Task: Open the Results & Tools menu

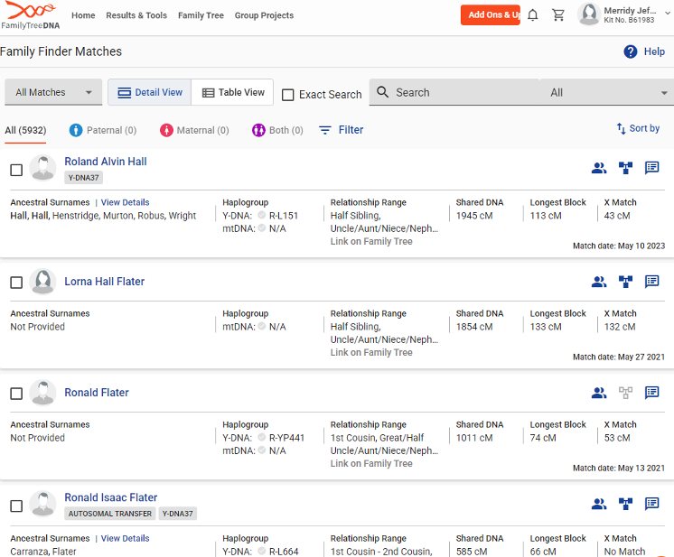Action: (x=136, y=15)
